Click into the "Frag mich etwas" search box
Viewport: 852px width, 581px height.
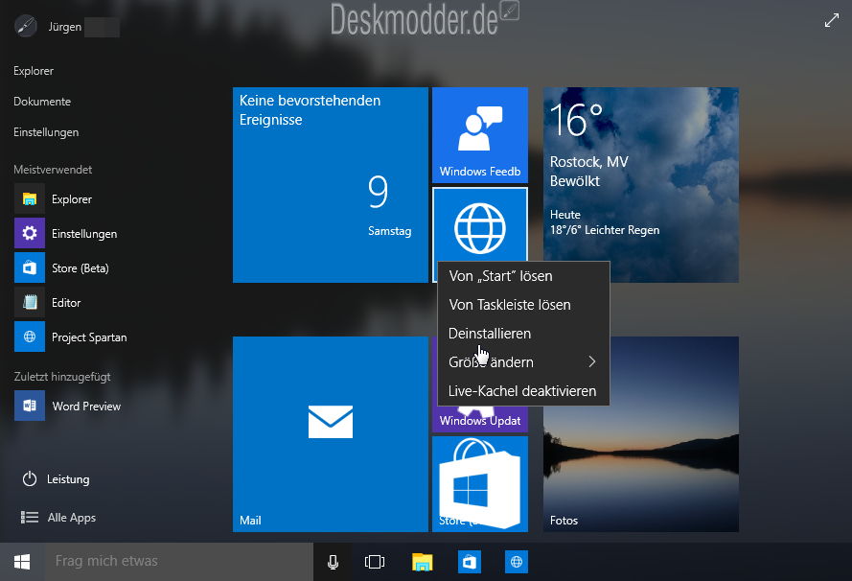point(179,562)
